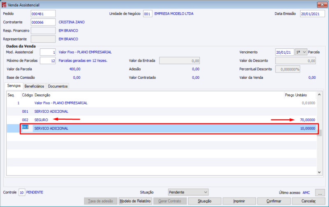Click the Imprimir button
The image size is (329, 207).
coord(239,201)
